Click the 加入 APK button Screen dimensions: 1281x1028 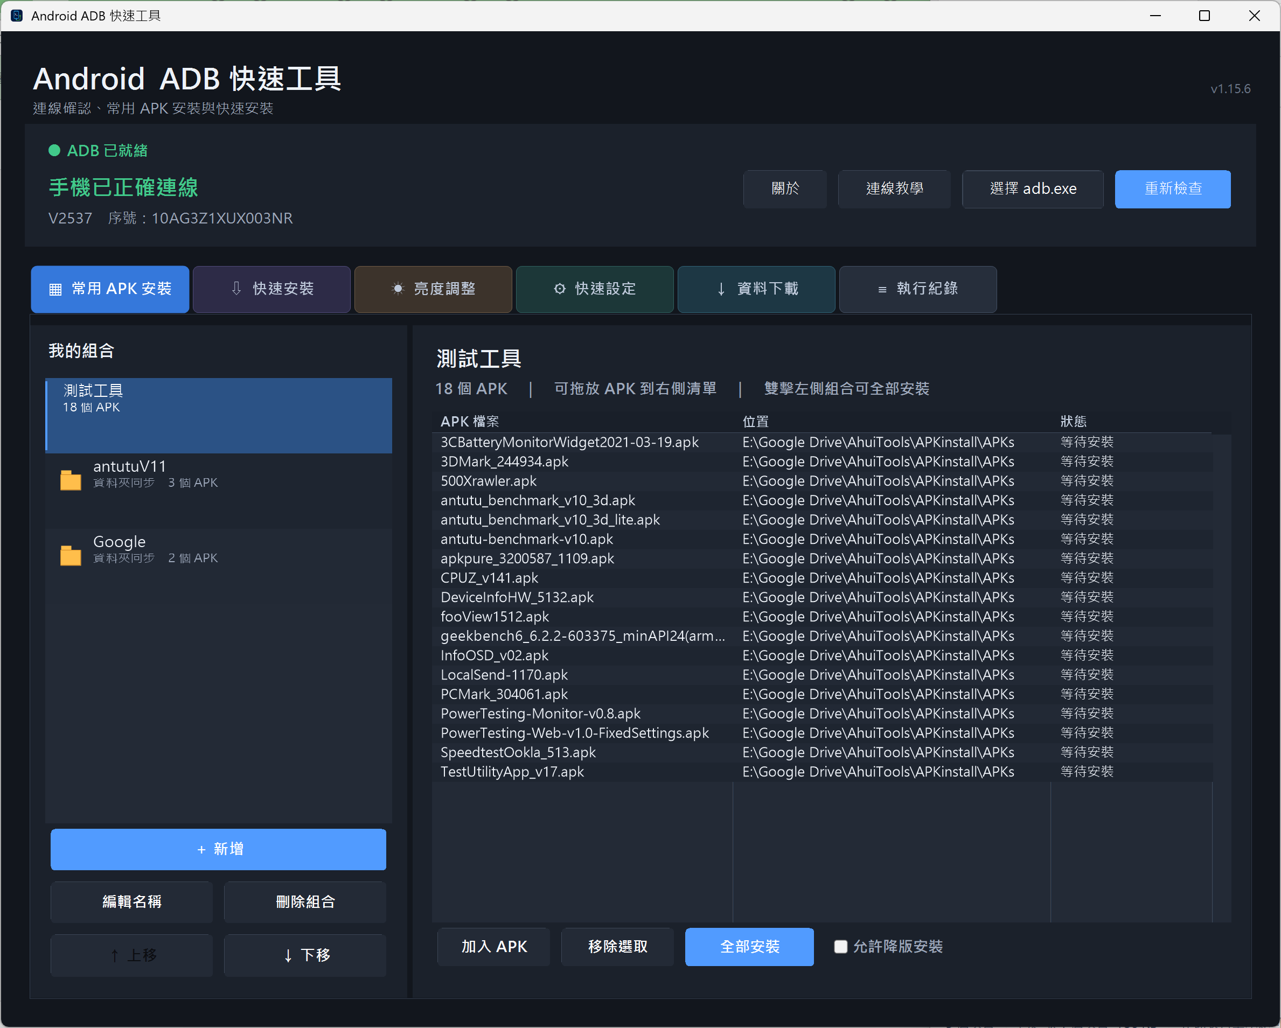[494, 947]
